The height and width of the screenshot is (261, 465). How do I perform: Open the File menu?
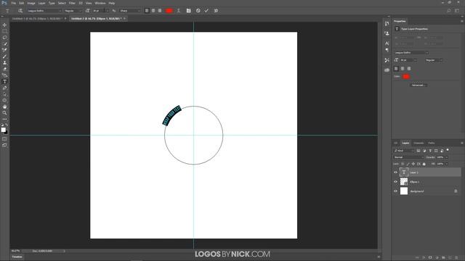pos(13,3)
